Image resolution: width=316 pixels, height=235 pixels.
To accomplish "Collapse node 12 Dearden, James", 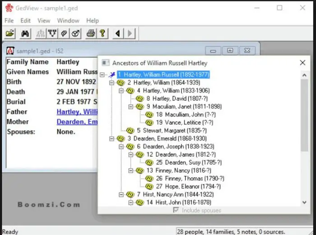I will click(131, 154).
